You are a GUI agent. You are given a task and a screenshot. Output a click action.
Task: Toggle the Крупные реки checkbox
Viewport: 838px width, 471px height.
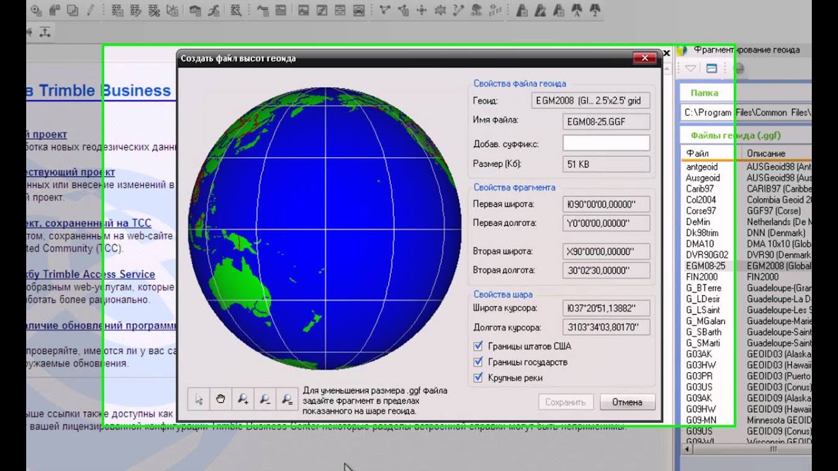pyautogui.click(x=477, y=377)
